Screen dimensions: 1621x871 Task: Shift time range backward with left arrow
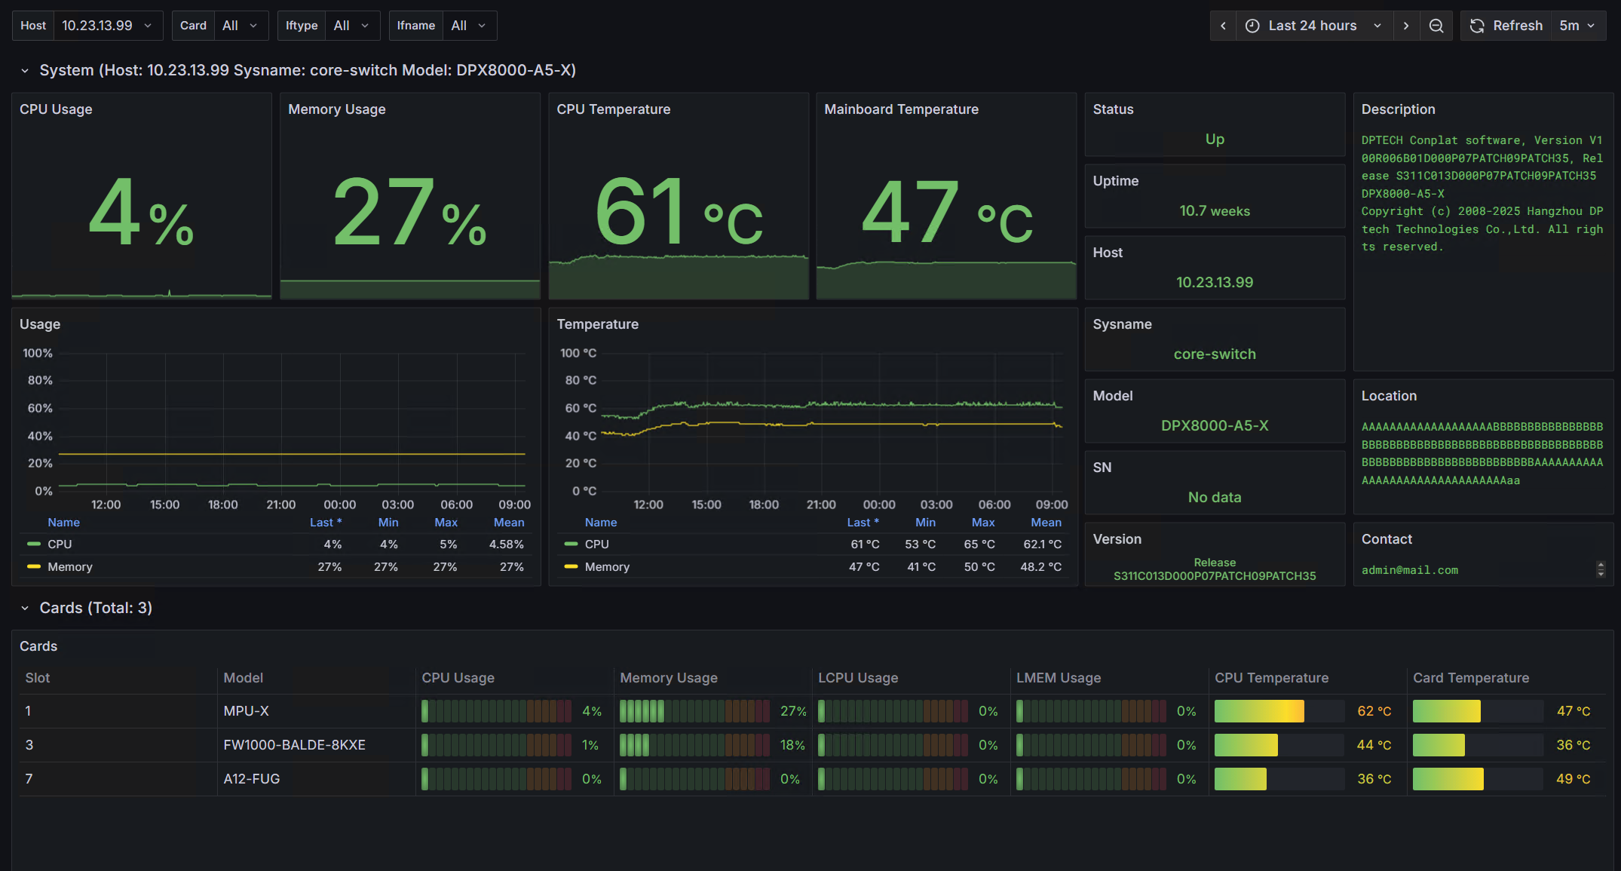point(1223,26)
